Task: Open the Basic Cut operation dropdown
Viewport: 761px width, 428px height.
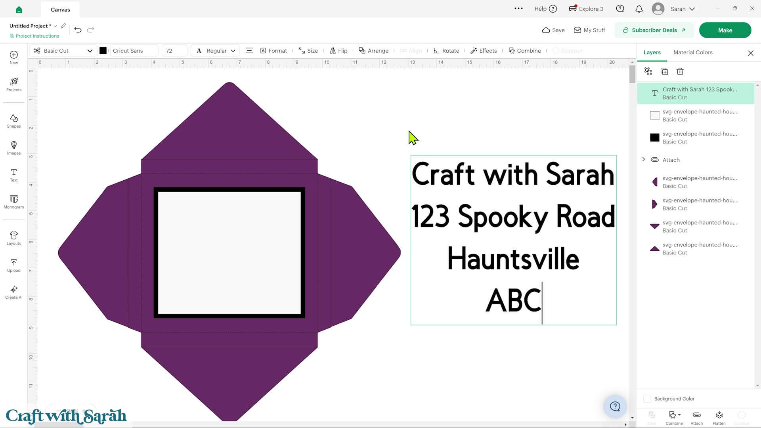Action: (63, 51)
